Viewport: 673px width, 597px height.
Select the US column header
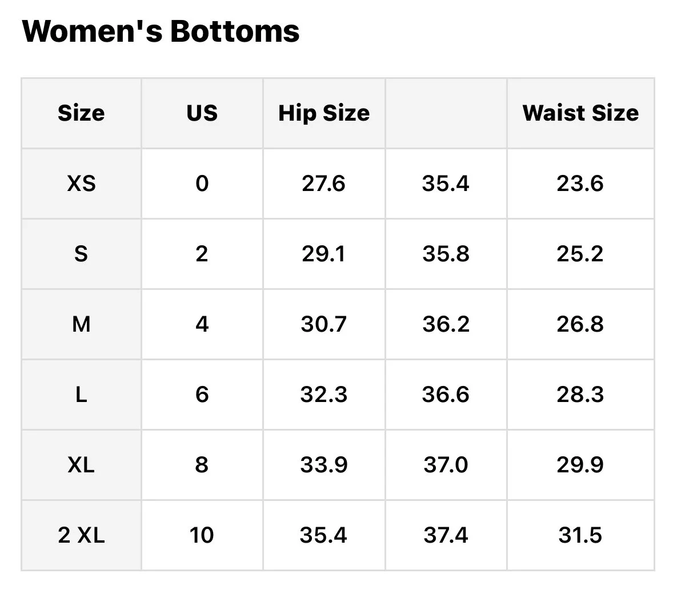[202, 113]
